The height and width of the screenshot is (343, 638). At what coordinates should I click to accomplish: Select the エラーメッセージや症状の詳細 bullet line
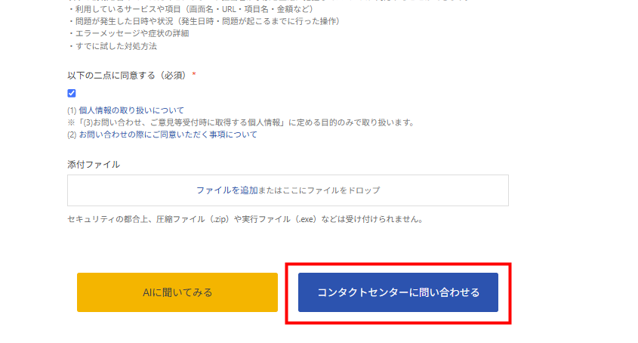(128, 33)
